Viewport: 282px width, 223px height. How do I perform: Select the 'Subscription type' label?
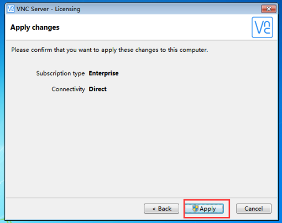click(60, 73)
